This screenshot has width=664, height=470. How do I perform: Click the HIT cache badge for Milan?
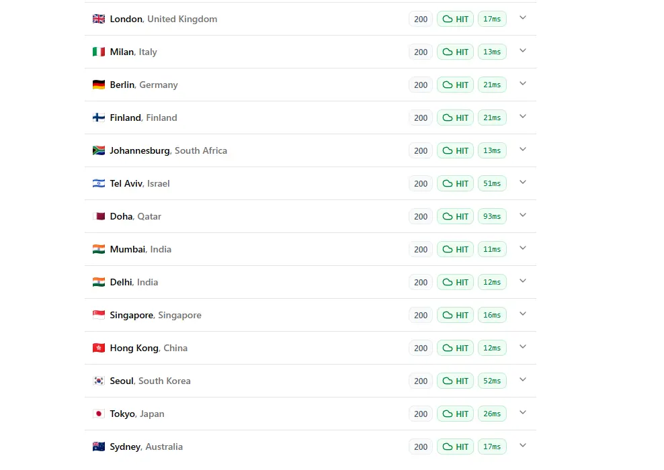click(455, 52)
